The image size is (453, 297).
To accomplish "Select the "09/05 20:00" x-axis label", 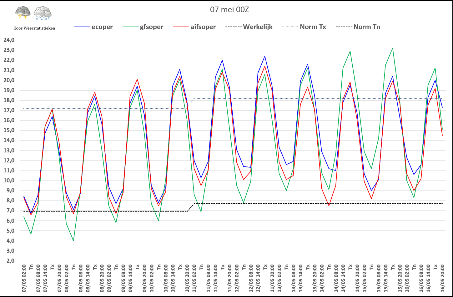I will [144, 278].
